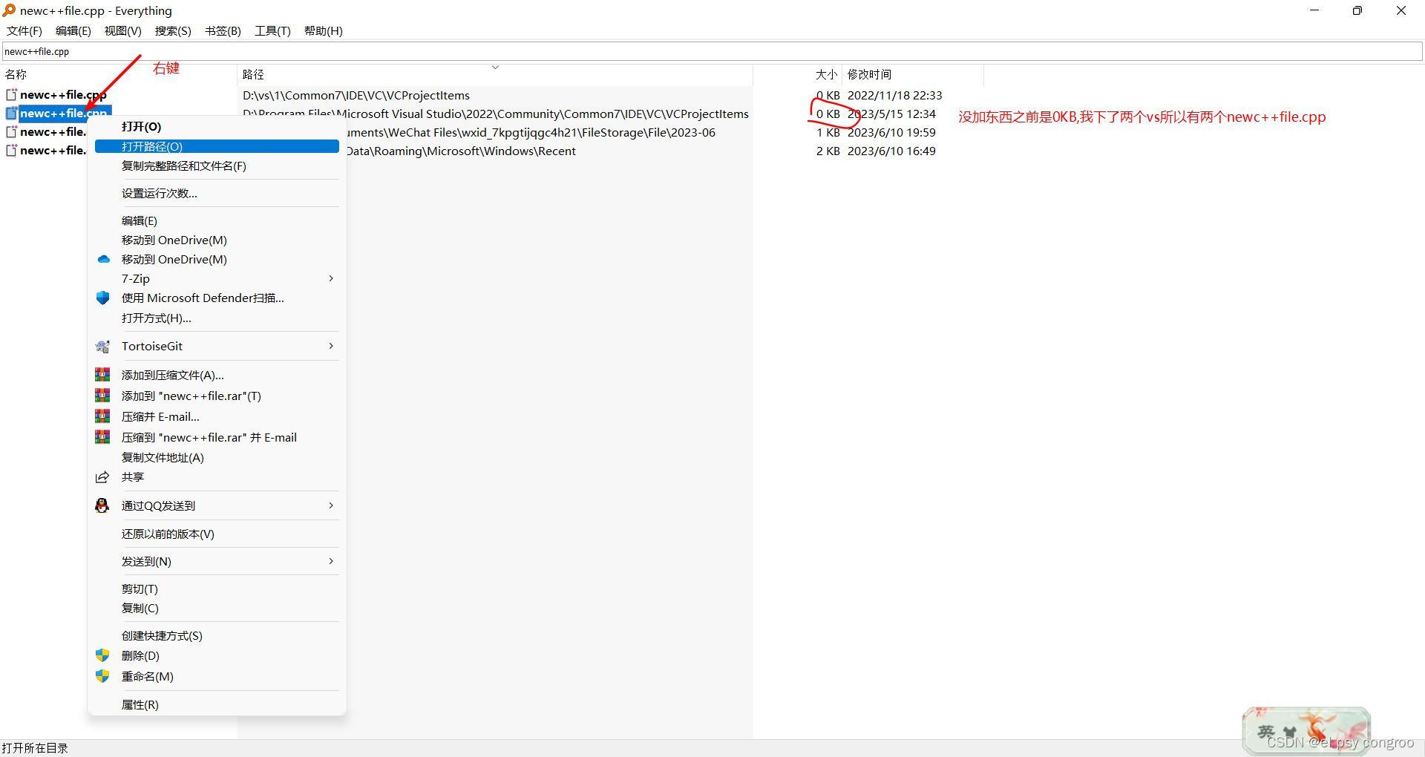
Task: Click the date 2023/6/10 19:59
Action: pos(891,132)
